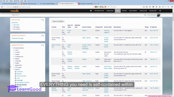Open the English (en) language dropdown

[x=15, y=15]
